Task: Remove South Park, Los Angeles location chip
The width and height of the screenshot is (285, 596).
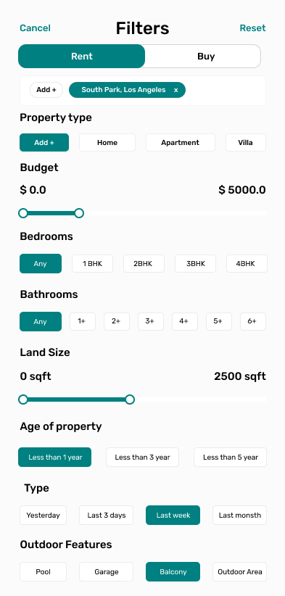Action: click(176, 90)
